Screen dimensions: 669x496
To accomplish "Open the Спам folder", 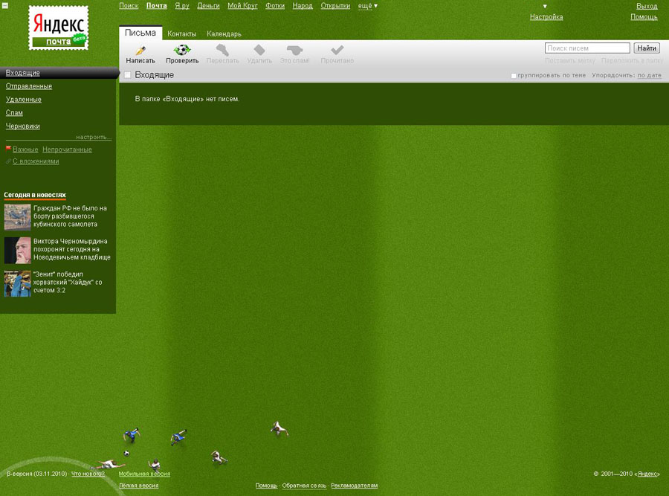I will pyautogui.click(x=14, y=113).
